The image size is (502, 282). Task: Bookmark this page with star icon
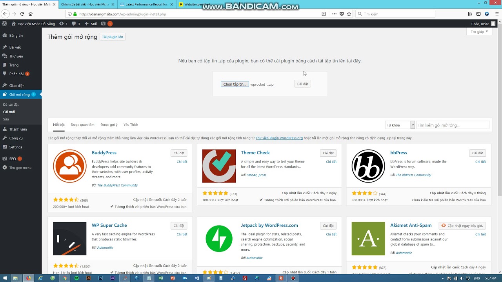tap(349, 14)
